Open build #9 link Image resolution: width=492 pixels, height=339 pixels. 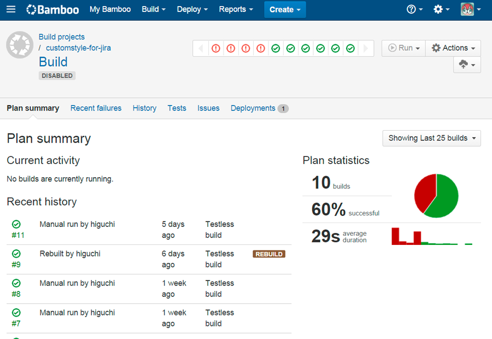(16, 265)
